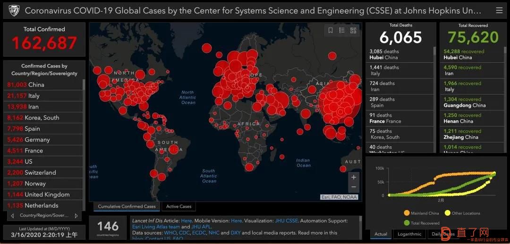Select Germany row in confirmed cases list
The height and width of the screenshot is (244, 510).
tap(43, 140)
